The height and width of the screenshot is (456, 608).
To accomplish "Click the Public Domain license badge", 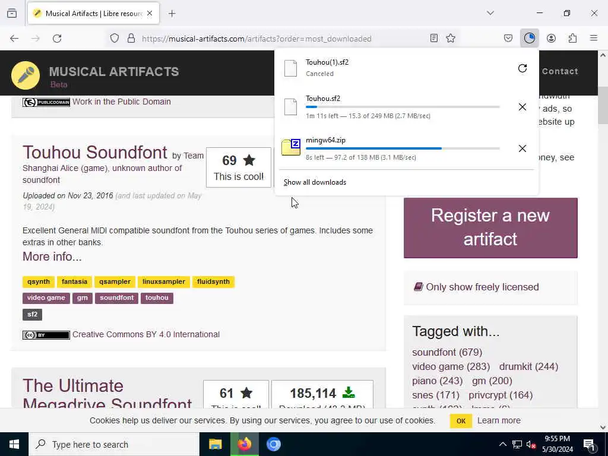I will coord(46,102).
